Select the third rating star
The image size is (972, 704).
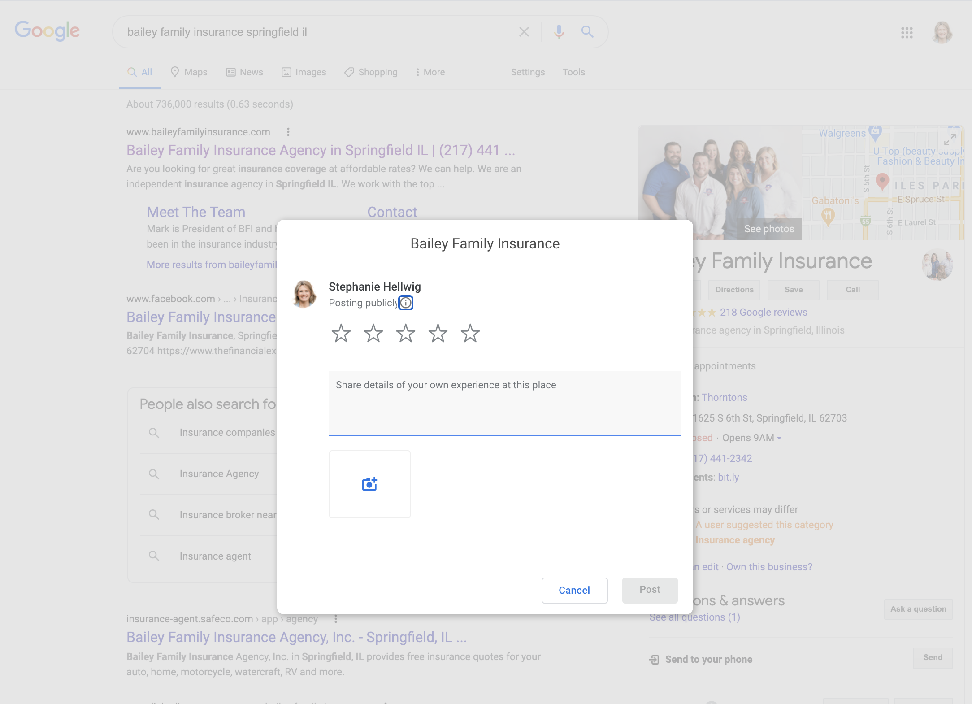(406, 333)
